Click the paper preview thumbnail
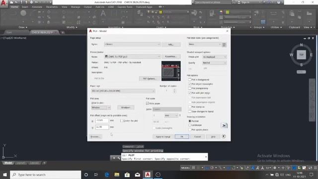This screenshot has height=179, width=318. 171,71
